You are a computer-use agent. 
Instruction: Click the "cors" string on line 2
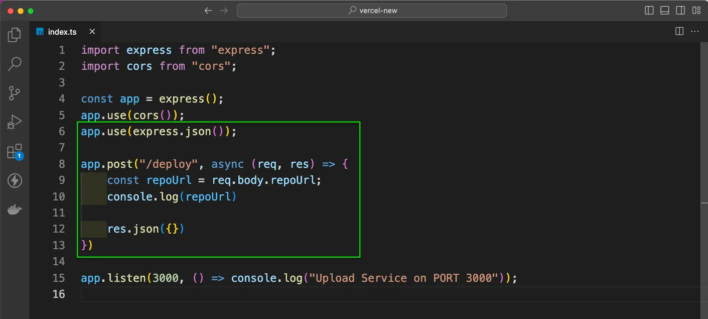211,66
